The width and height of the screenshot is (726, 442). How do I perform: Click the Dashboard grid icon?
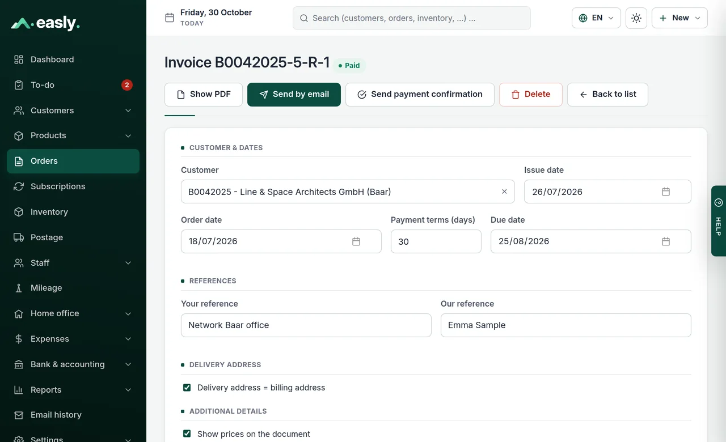tap(19, 59)
